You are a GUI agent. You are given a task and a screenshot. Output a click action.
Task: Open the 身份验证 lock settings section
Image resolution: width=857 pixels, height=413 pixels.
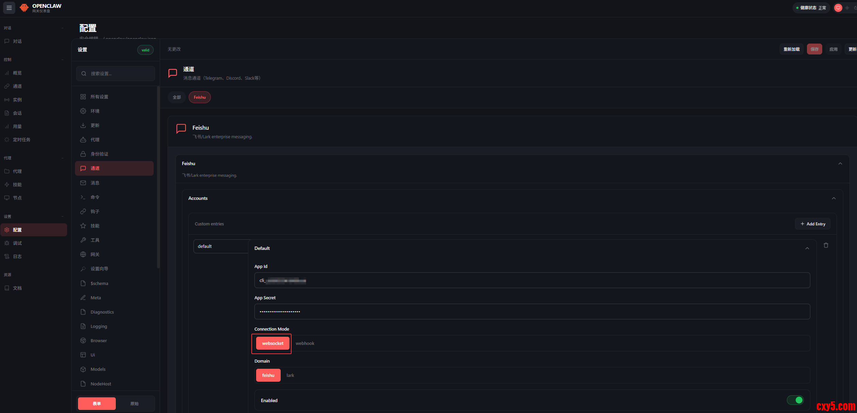coord(99,154)
